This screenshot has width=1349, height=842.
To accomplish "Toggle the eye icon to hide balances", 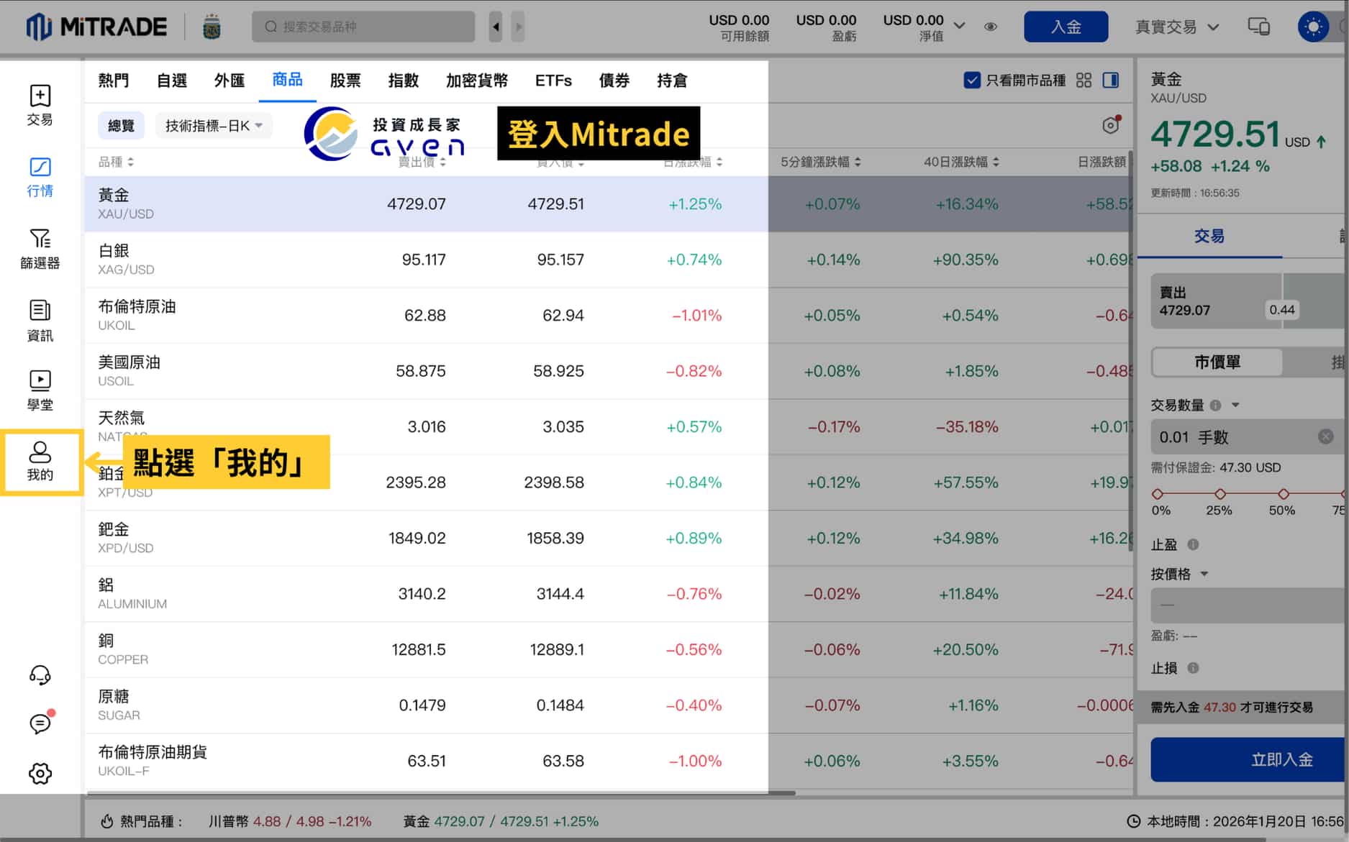I will 990,27.
